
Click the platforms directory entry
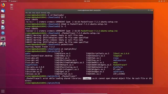[118, 67]
